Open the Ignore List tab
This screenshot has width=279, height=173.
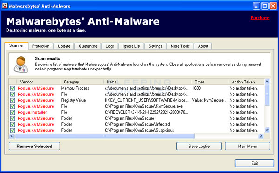pyautogui.click(x=131, y=46)
